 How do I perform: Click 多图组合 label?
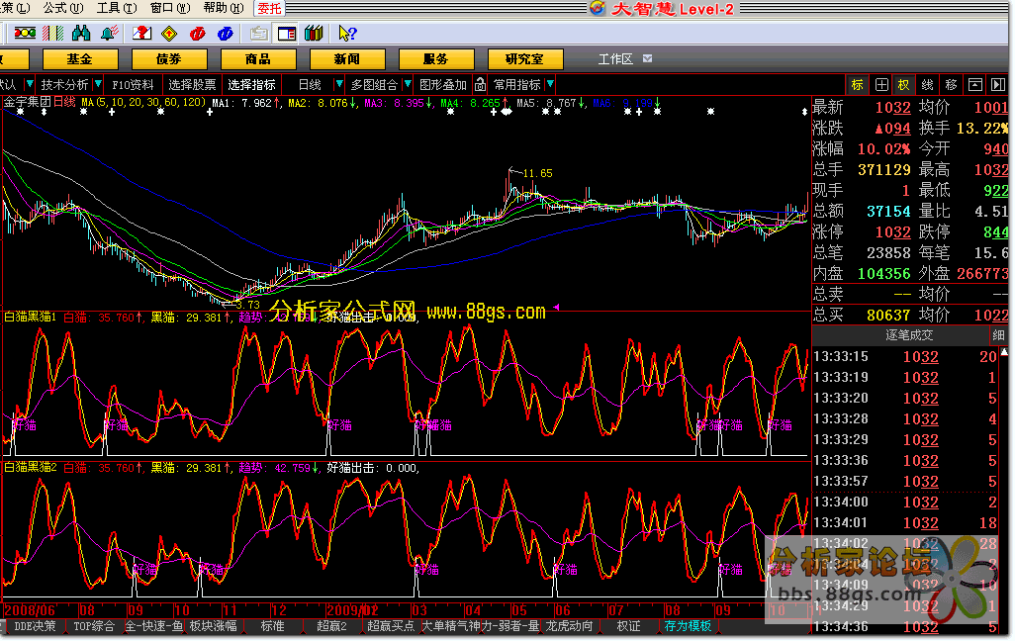click(374, 85)
